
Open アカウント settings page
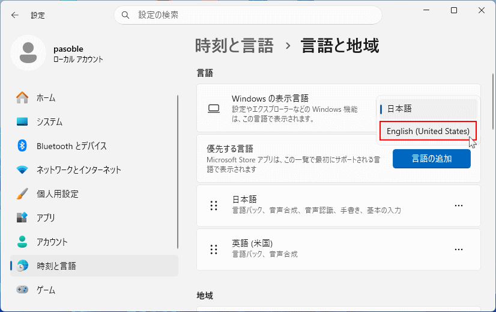94,242
